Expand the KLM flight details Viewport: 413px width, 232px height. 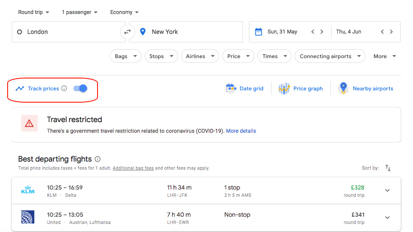[387, 190]
